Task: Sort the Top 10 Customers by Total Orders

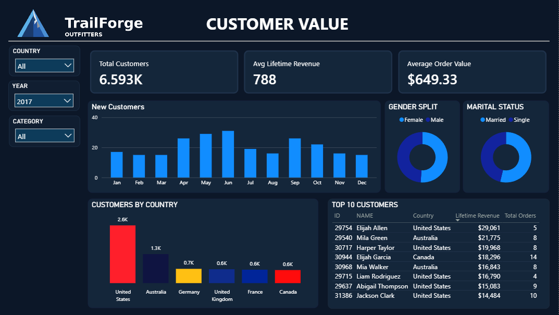Action: click(520, 216)
